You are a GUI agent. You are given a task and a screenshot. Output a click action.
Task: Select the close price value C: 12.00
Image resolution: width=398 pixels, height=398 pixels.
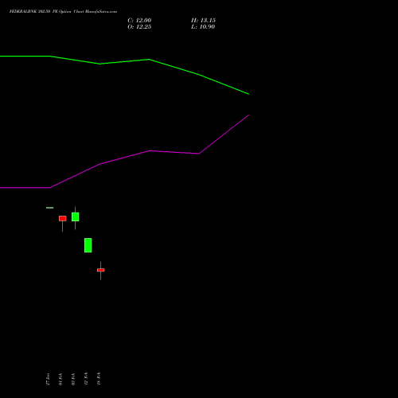(x=139, y=21)
